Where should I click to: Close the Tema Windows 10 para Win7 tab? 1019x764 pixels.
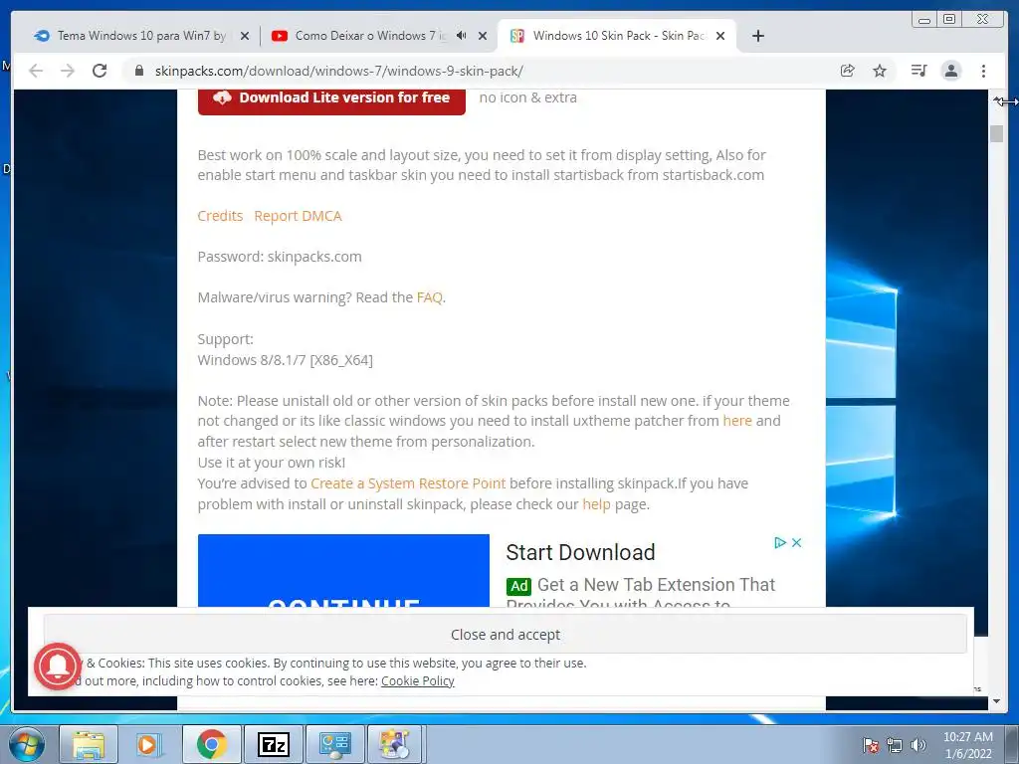(x=245, y=36)
